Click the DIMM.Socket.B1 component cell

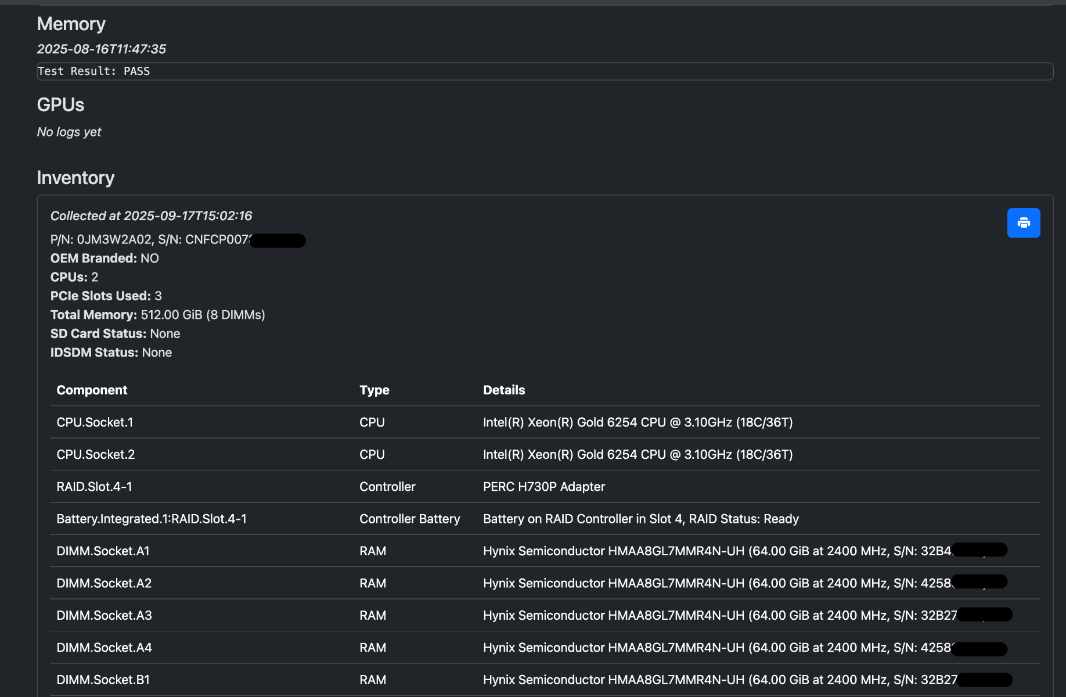point(103,680)
